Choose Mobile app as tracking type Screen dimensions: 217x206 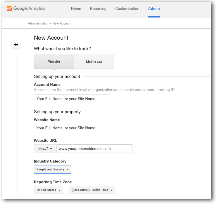coord(94,62)
